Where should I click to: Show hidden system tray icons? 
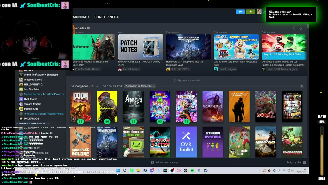[259, 171]
